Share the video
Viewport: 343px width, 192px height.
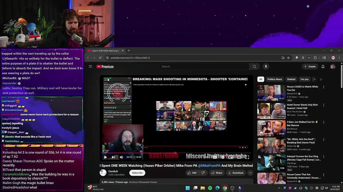[217, 173]
